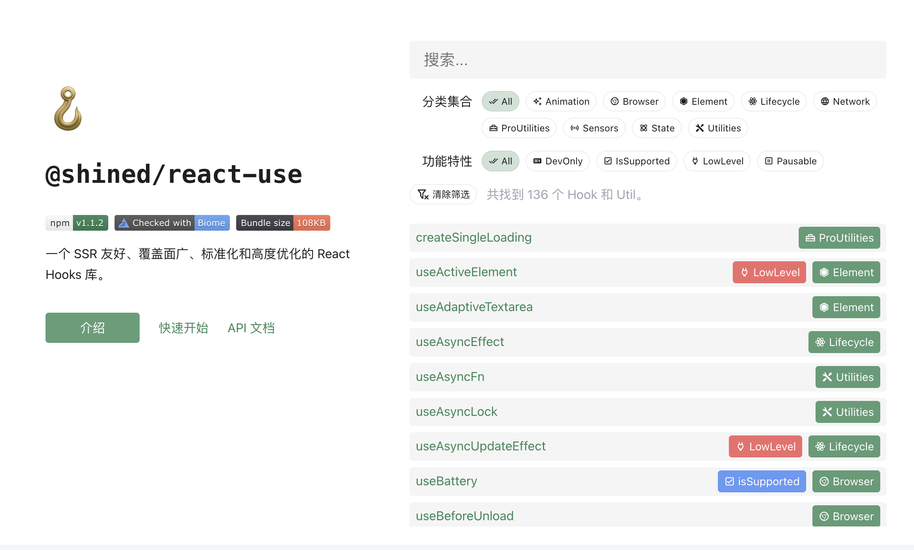The width and height of the screenshot is (914, 550).
Task: Click the golden hook logo icon
Action: (x=68, y=109)
